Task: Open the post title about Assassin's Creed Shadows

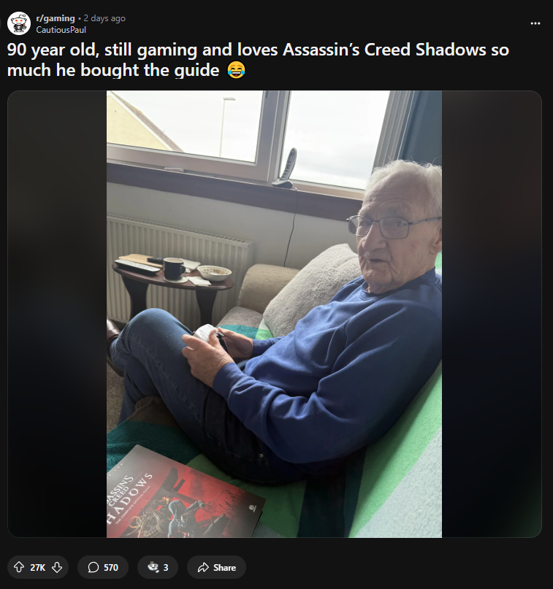Action: [x=258, y=60]
